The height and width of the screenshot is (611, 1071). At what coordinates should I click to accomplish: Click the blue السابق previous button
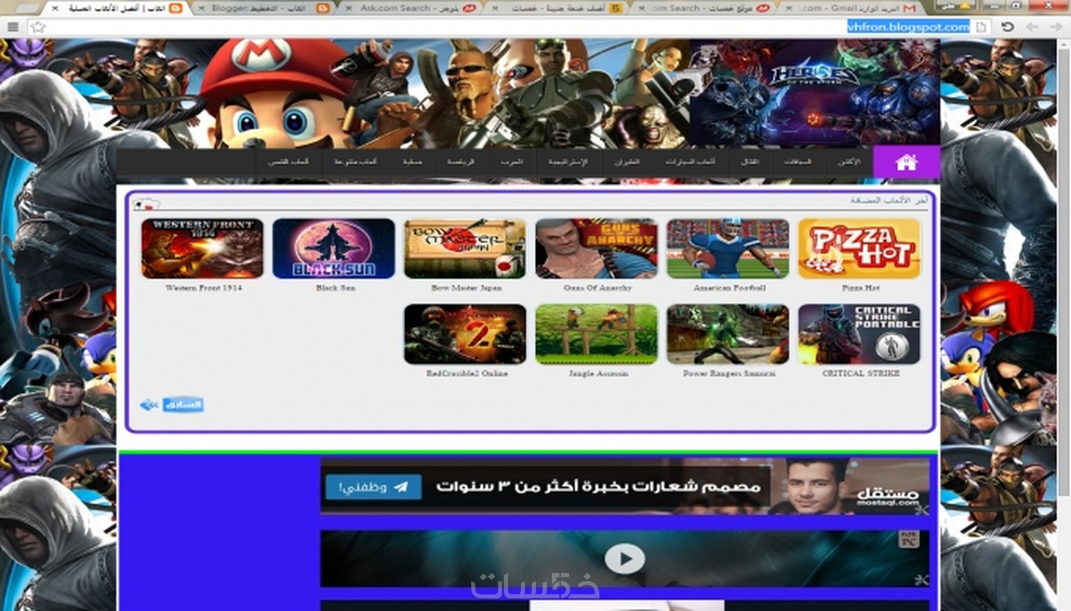pos(183,404)
